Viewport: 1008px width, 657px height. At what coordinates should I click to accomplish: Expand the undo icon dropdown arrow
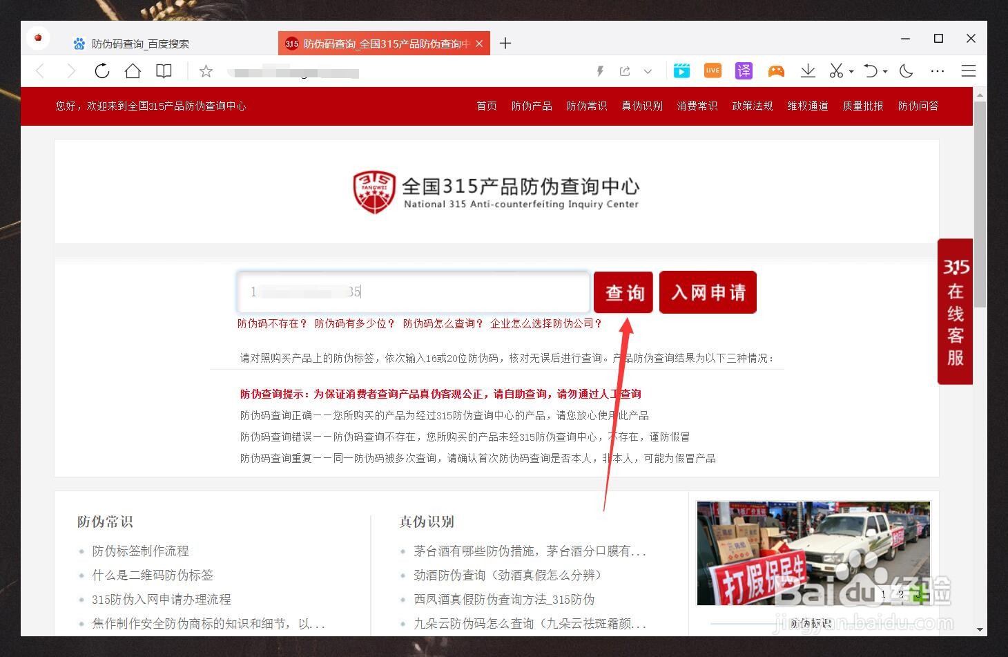coord(885,71)
